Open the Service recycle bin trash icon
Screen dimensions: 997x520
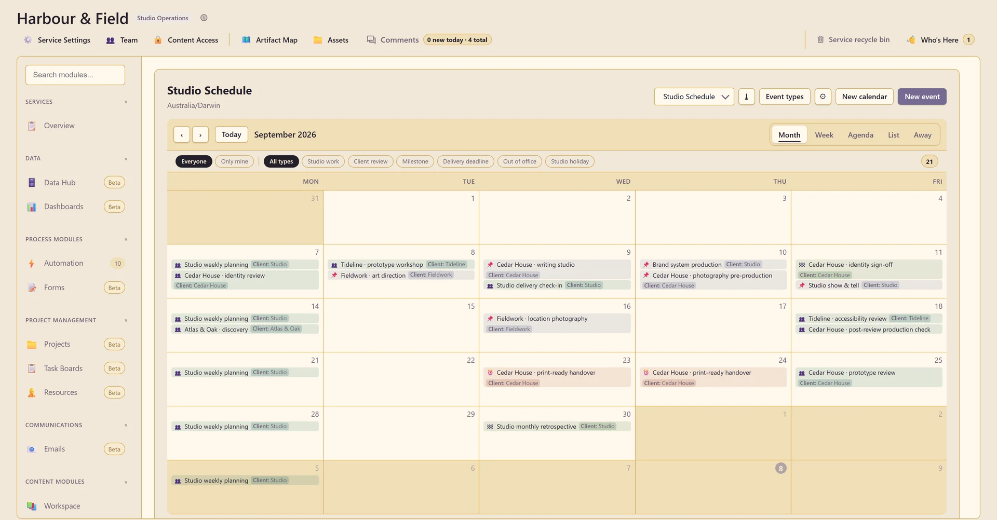pos(820,39)
